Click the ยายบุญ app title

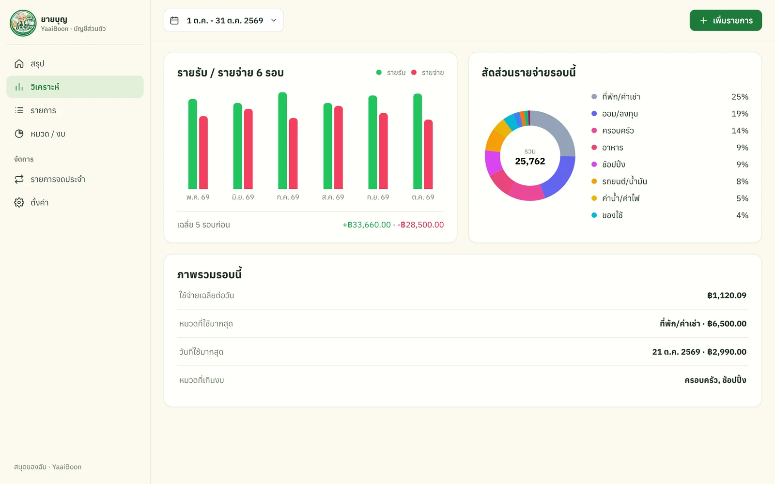tap(54, 19)
